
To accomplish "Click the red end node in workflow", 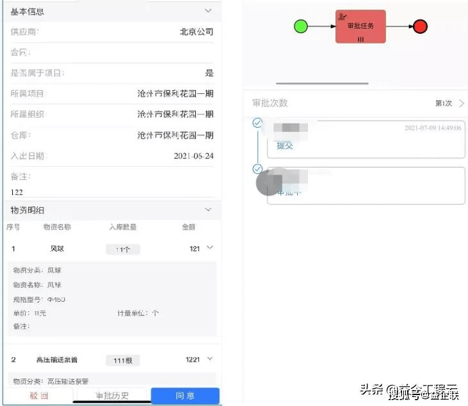I will tap(420, 26).
